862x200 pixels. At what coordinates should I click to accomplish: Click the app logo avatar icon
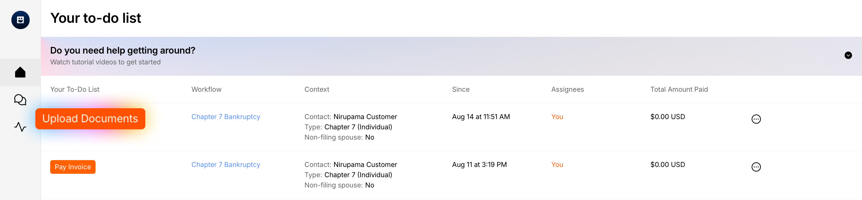21,20
